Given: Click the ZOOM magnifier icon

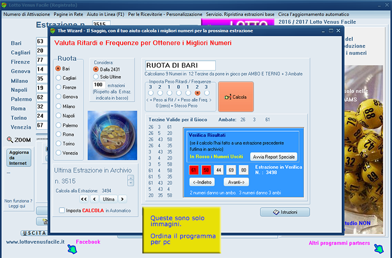Looking at the screenshot, I should coord(10,140).
